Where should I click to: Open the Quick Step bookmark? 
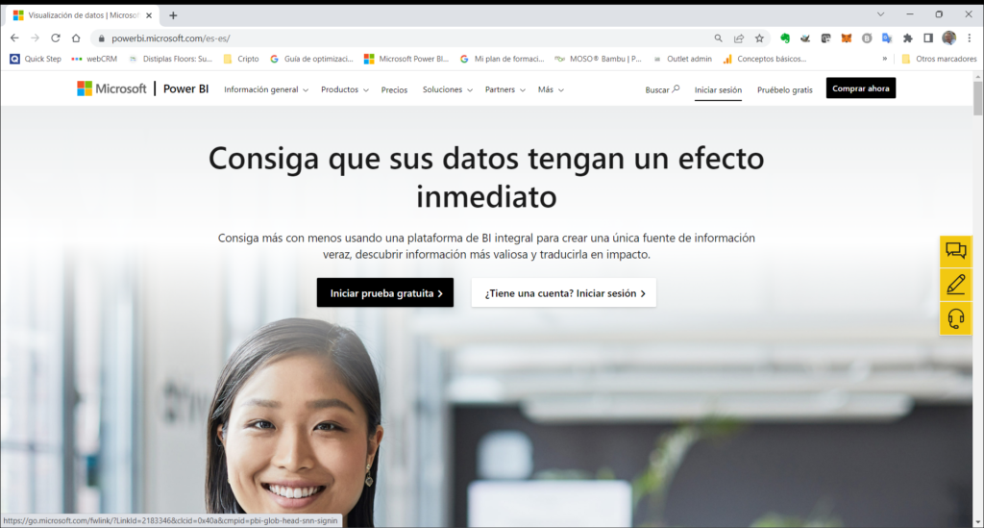36,59
